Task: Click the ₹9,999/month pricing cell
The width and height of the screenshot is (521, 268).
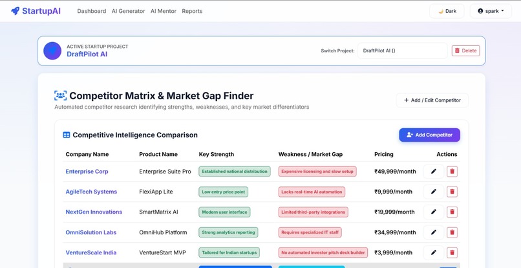Action: (394, 192)
